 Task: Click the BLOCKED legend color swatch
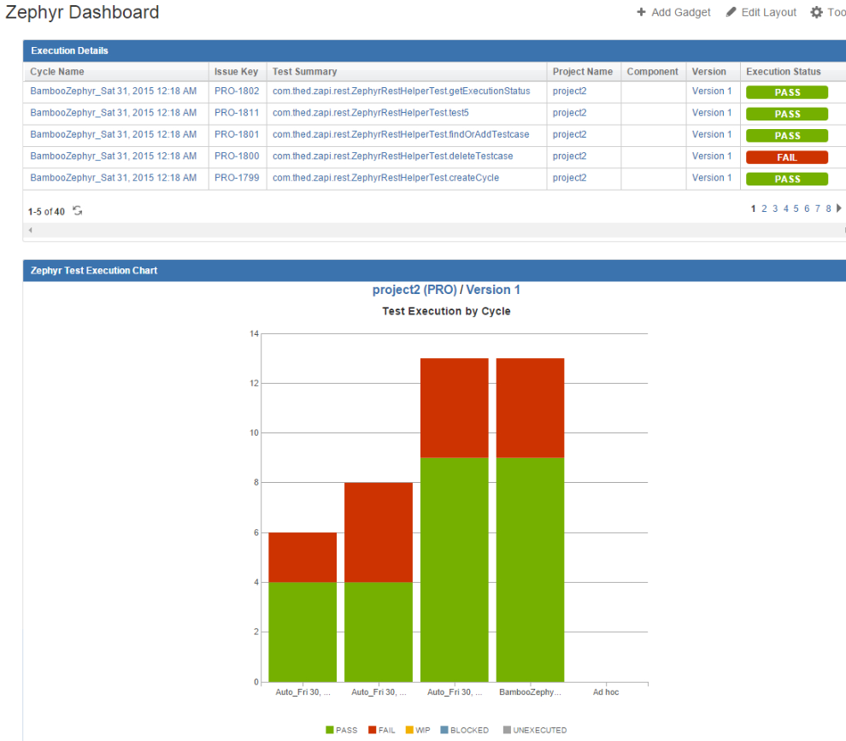point(444,730)
